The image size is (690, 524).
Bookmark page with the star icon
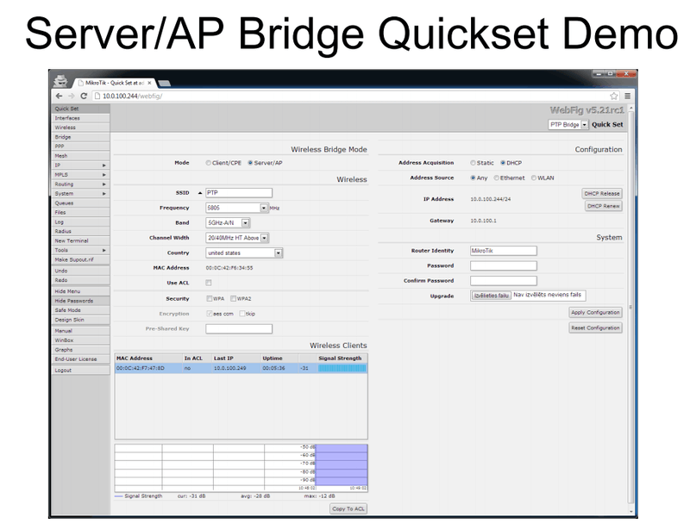click(614, 96)
